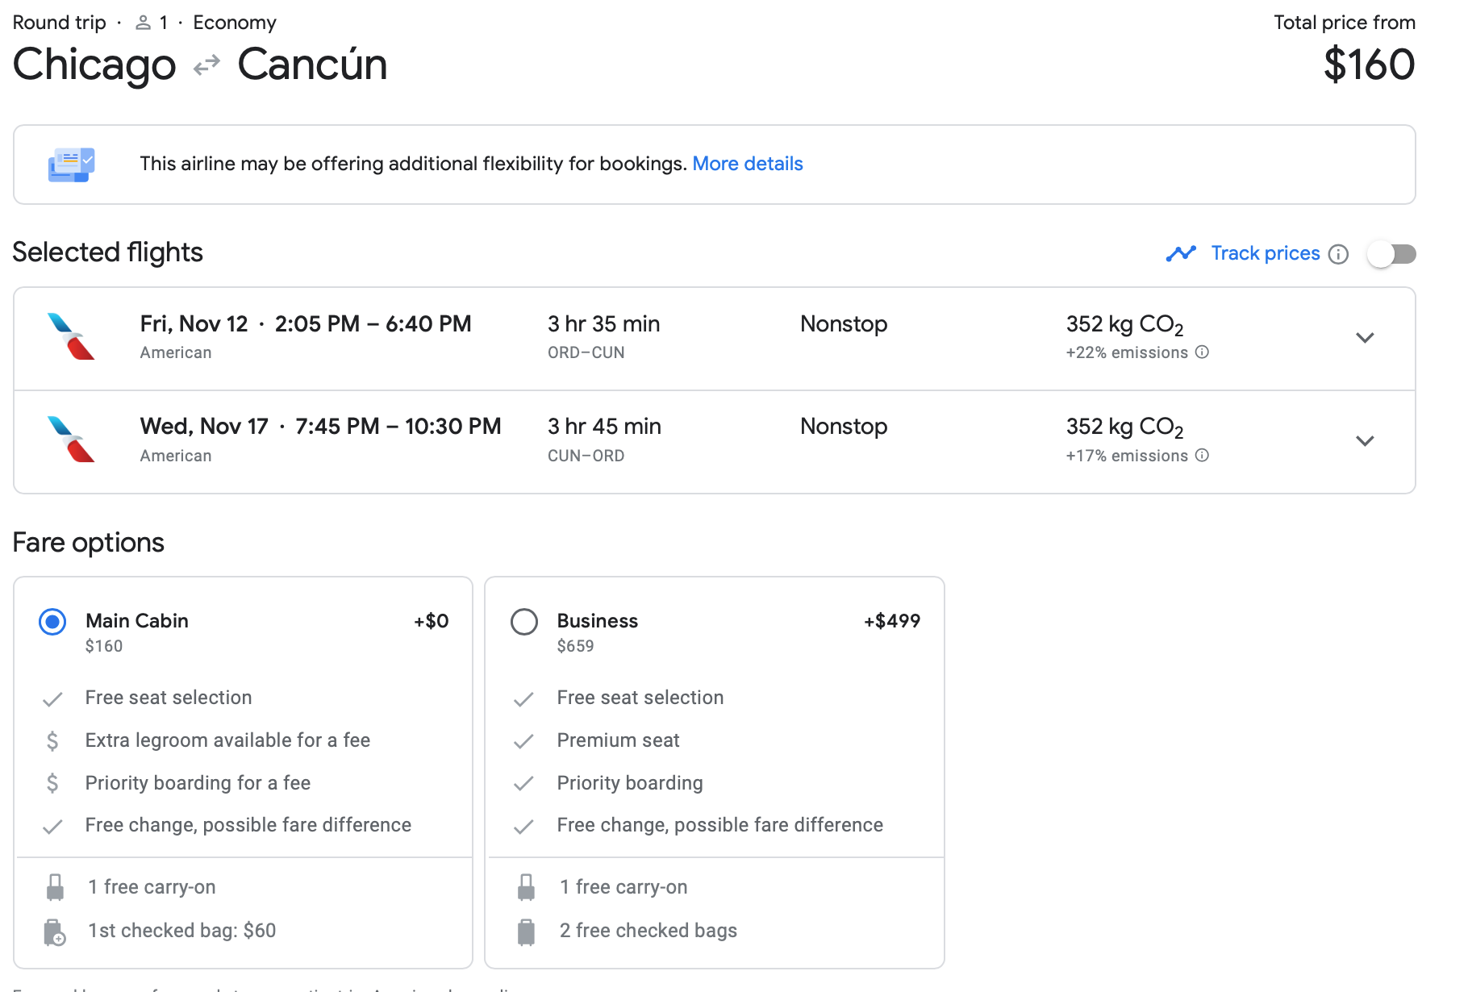
Task: Click the +17% emissions info icon
Action: 1202,456
